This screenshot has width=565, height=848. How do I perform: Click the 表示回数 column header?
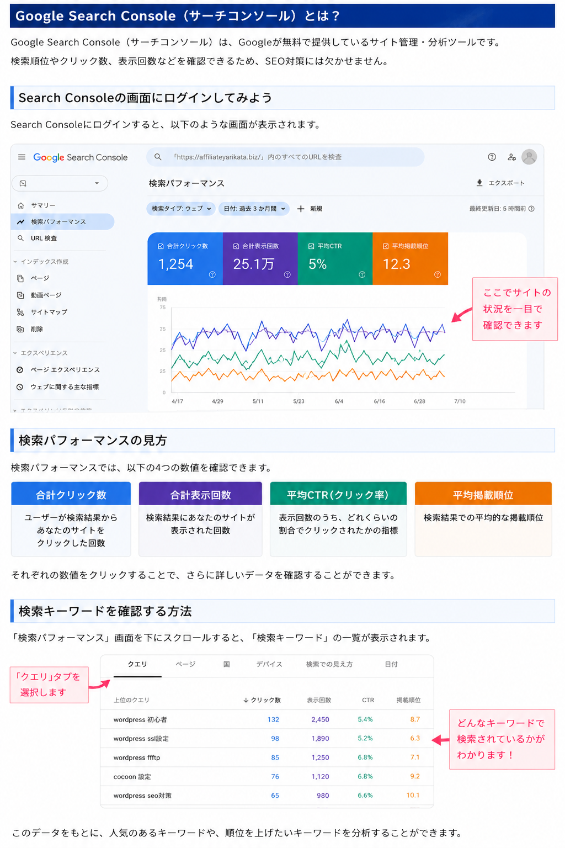[319, 700]
